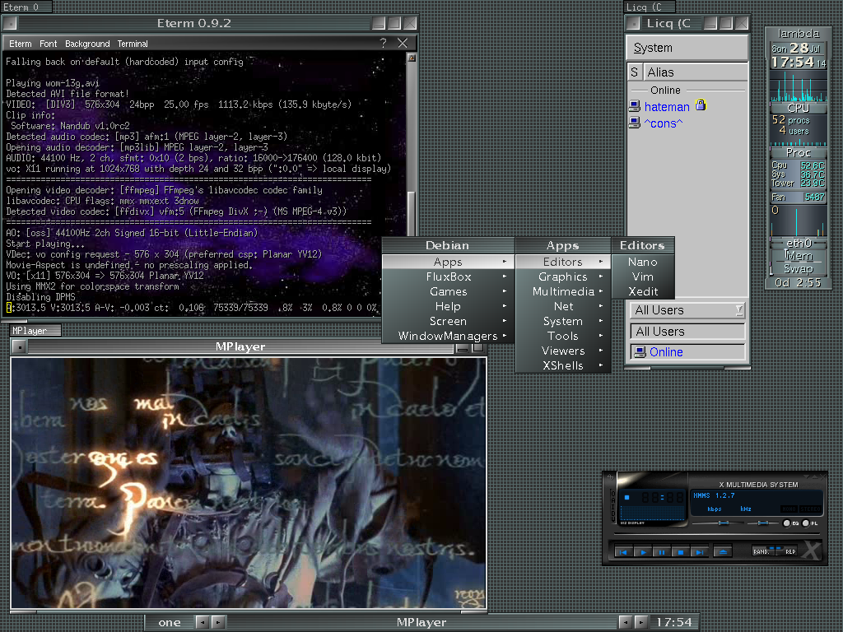Click the question mark help icon in Eterm
The width and height of the screenshot is (843, 632).
coord(383,43)
